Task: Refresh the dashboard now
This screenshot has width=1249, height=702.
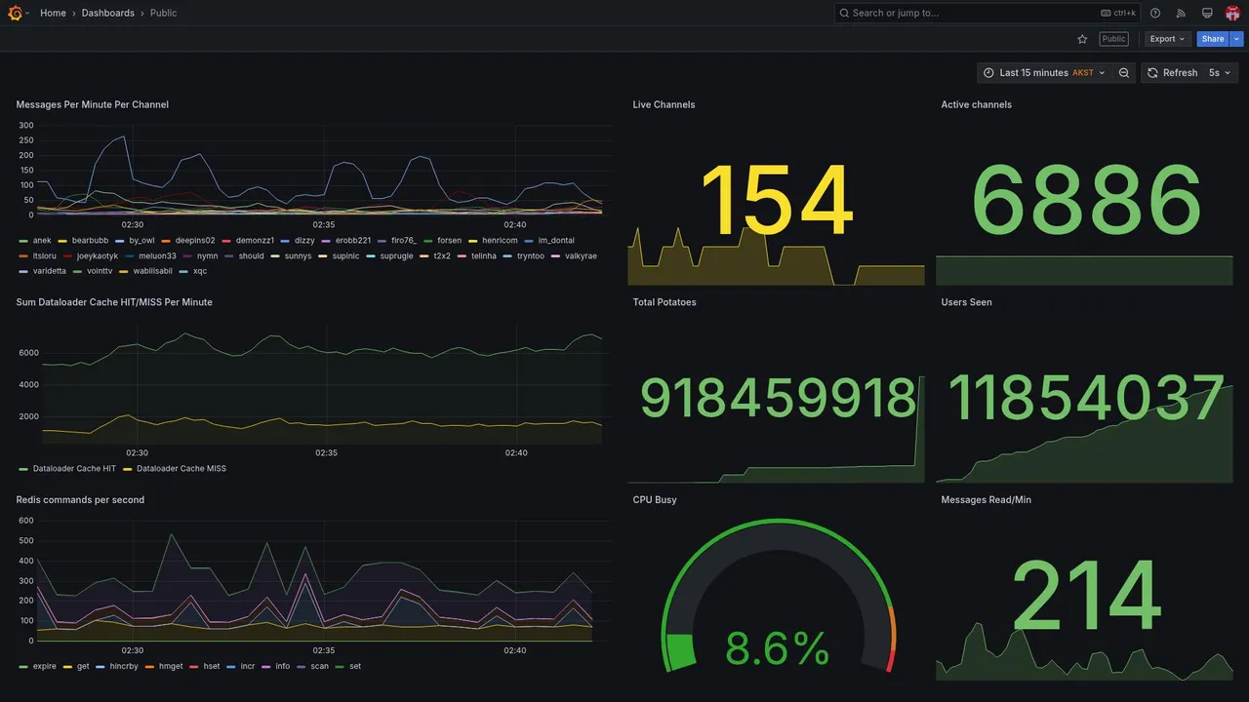Action: coord(1171,73)
